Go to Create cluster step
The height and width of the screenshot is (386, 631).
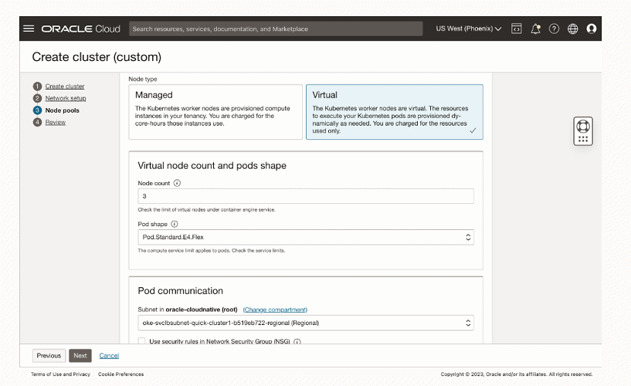pyautogui.click(x=65, y=86)
